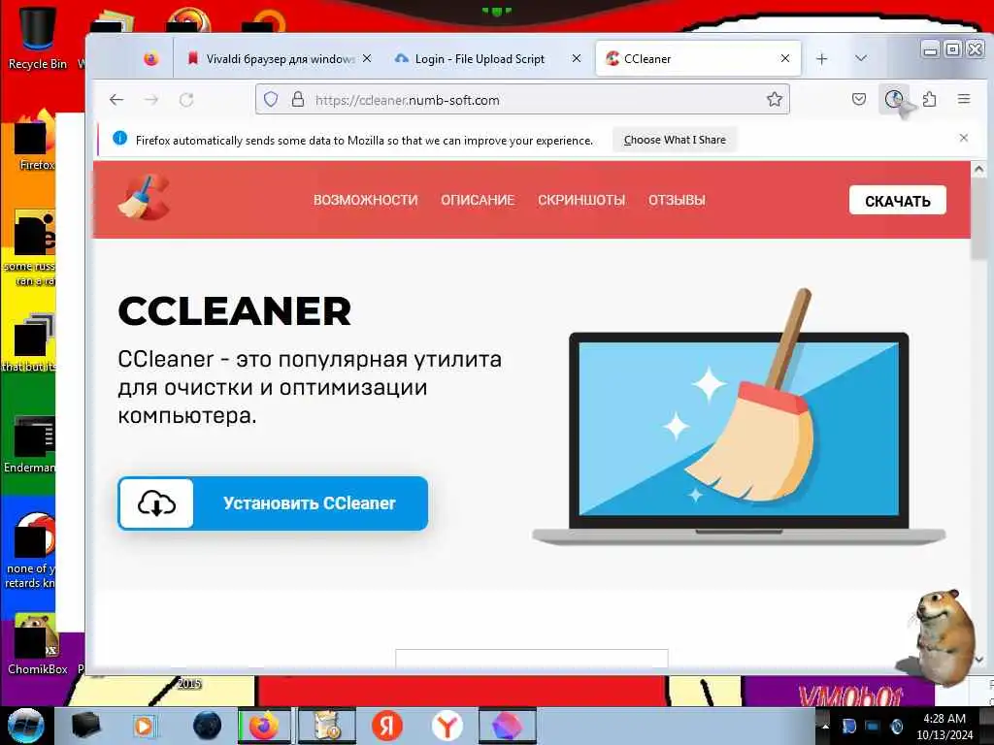Click the laptop with broom illustration
Viewport: 994px width, 745px height.
(739, 418)
